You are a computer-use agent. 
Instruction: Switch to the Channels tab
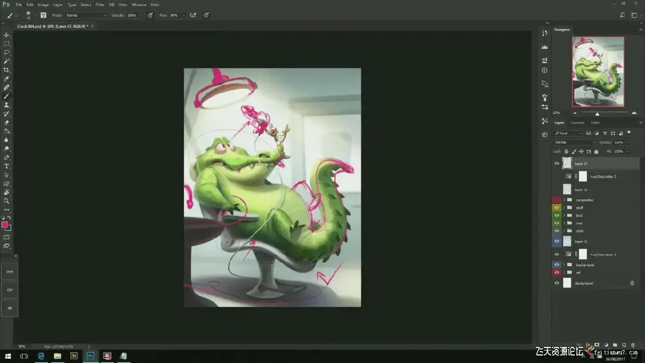[577, 123]
